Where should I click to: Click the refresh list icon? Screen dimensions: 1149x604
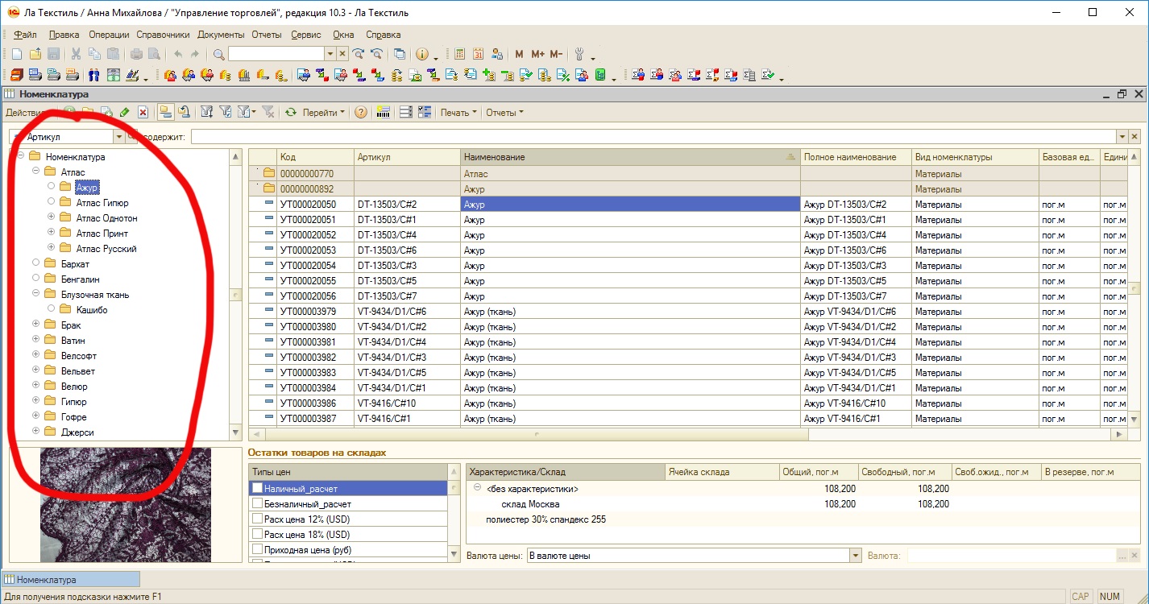coord(291,113)
